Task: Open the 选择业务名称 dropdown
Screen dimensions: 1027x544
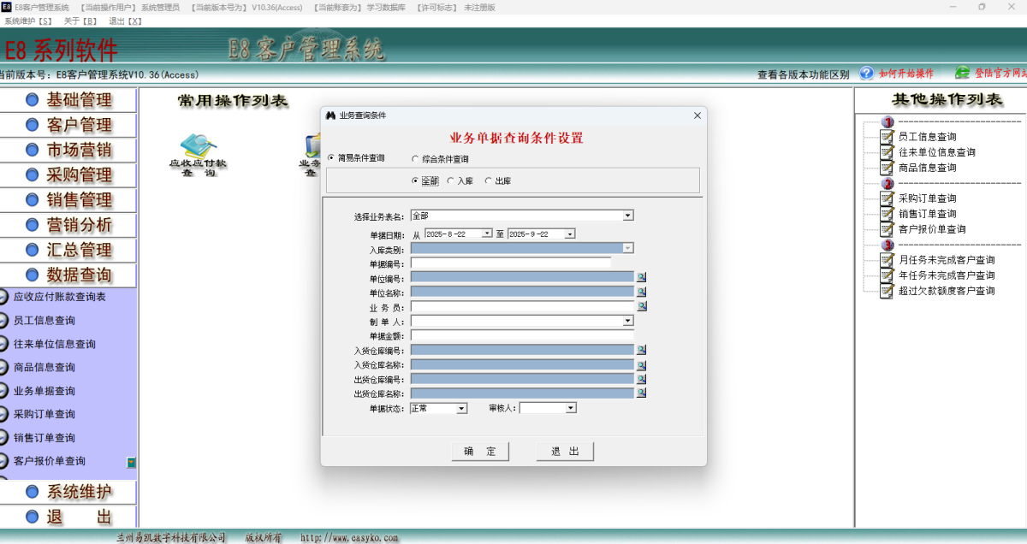Action: click(626, 215)
